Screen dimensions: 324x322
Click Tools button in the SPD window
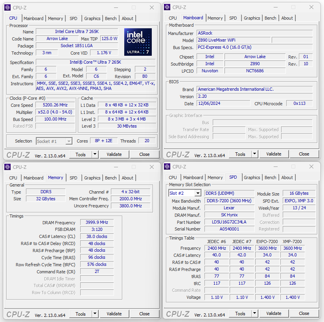(240, 313)
